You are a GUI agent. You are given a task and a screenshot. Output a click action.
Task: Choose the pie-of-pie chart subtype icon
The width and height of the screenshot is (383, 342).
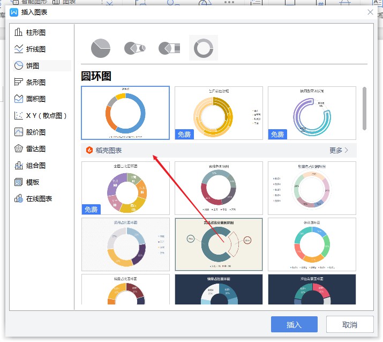(135, 48)
